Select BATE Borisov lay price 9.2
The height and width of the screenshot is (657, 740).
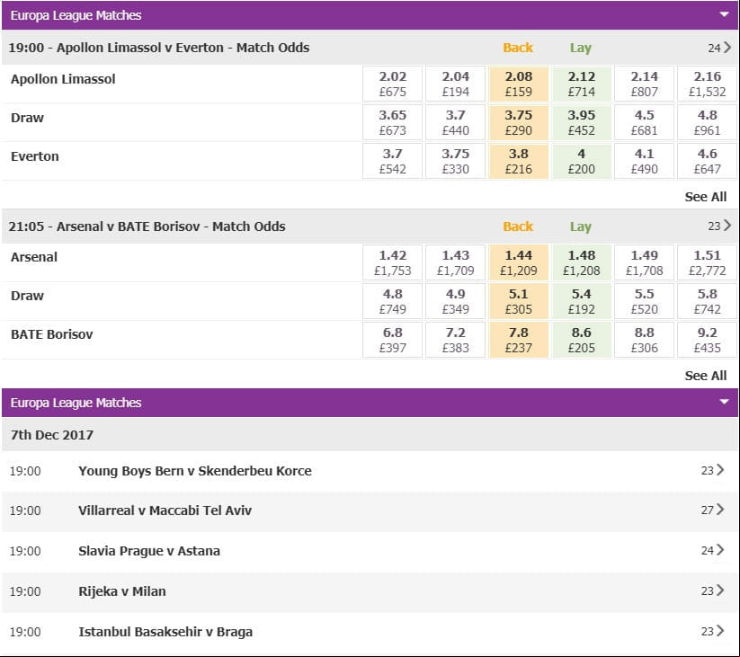(x=707, y=340)
